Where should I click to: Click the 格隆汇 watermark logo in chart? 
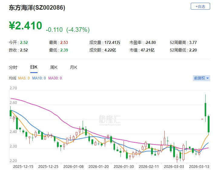pos(109,120)
